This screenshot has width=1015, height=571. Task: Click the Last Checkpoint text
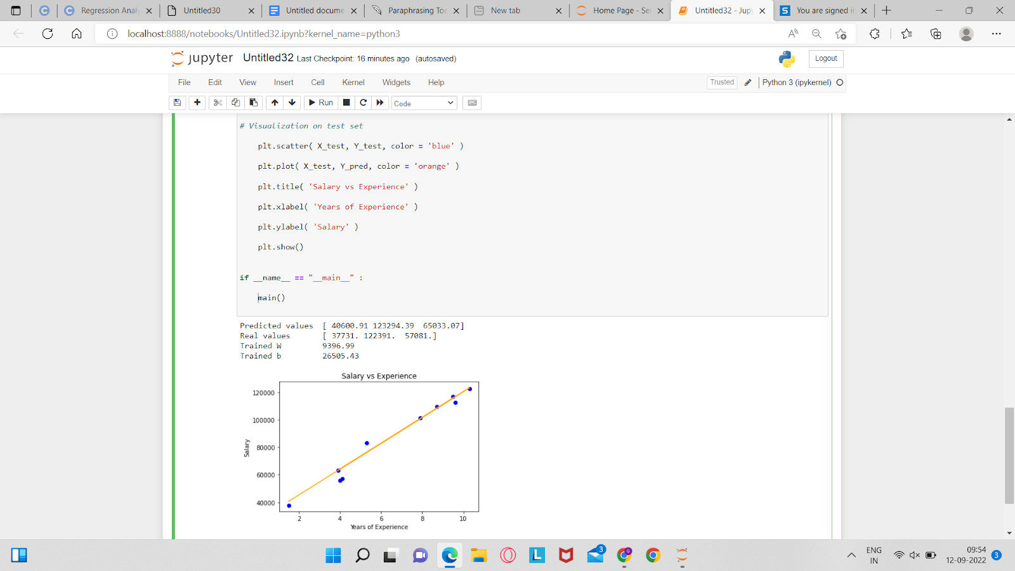(353, 58)
